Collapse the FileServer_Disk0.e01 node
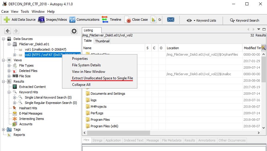 [9, 44]
